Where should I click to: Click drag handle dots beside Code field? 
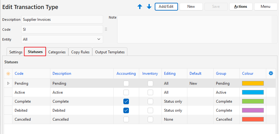point(106,29)
